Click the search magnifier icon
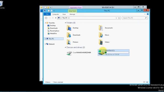Screen dimensions: 164x92 coord(146,18)
